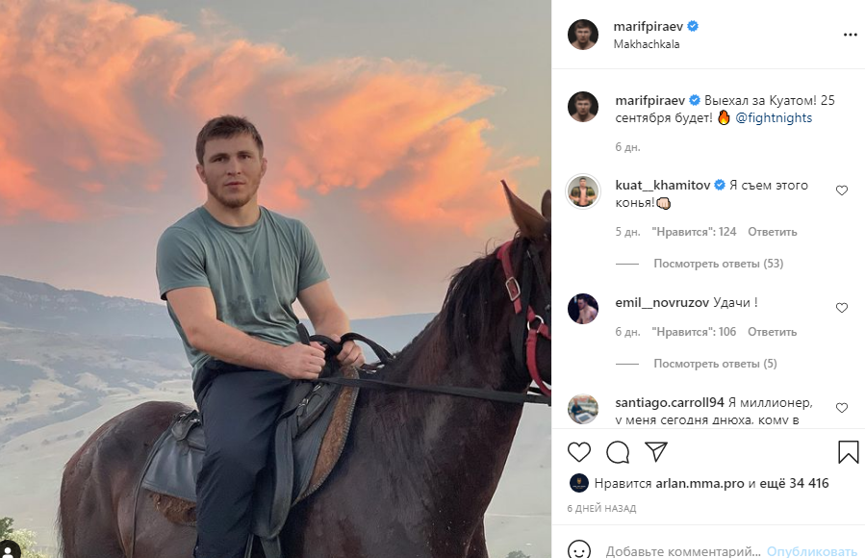Open emoji picker in comment box
The height and width of the screenshot is (558, 865).
pos(579,550)
